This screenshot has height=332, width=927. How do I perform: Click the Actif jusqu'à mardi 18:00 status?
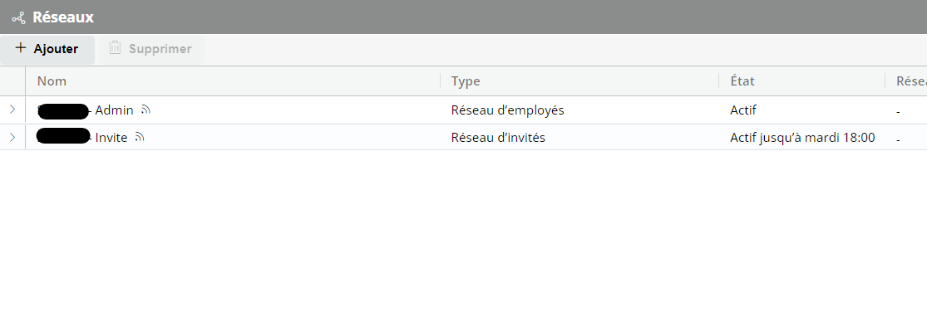pyautogui.click(x=801, y=137)
